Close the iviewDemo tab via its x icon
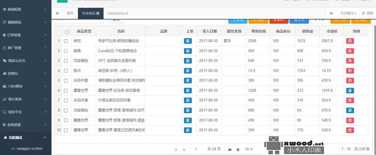Image resolution: width=376 pixels, height=155 pixels. point(127,13)
